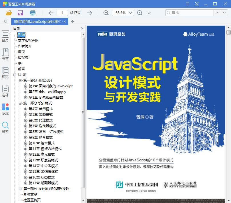The height and width of the screenshot is (203, 231).
Task: Open 第8章 发布—订阅模式 chapter
Action: coord(46,132)
